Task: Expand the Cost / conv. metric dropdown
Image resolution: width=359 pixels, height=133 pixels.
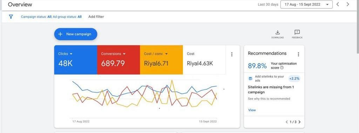Action: 166,54
